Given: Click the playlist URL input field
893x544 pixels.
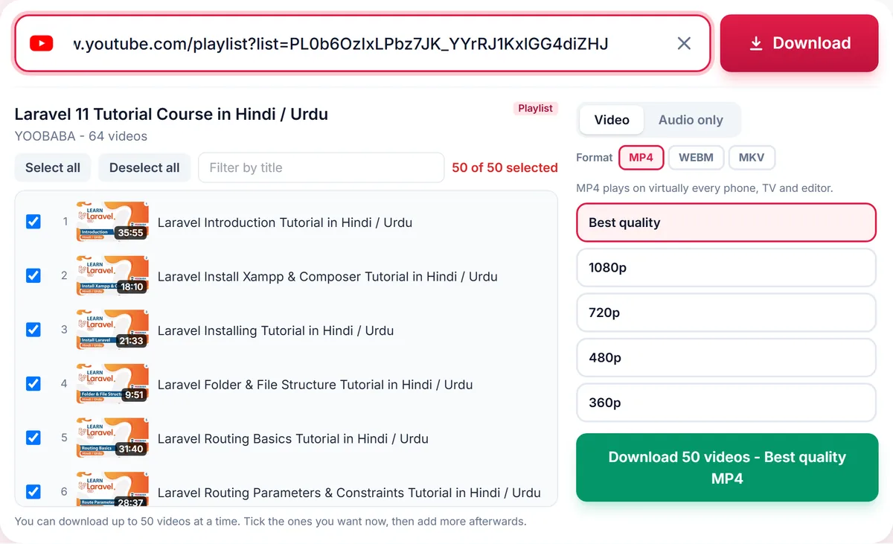Looking at the screenshot, I should click(x=363, y=44).
